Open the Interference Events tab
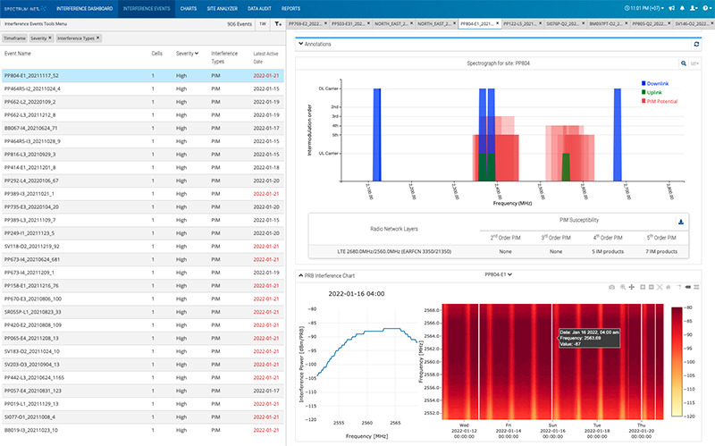This screenshot has width=715, height=446. point(147,9)
